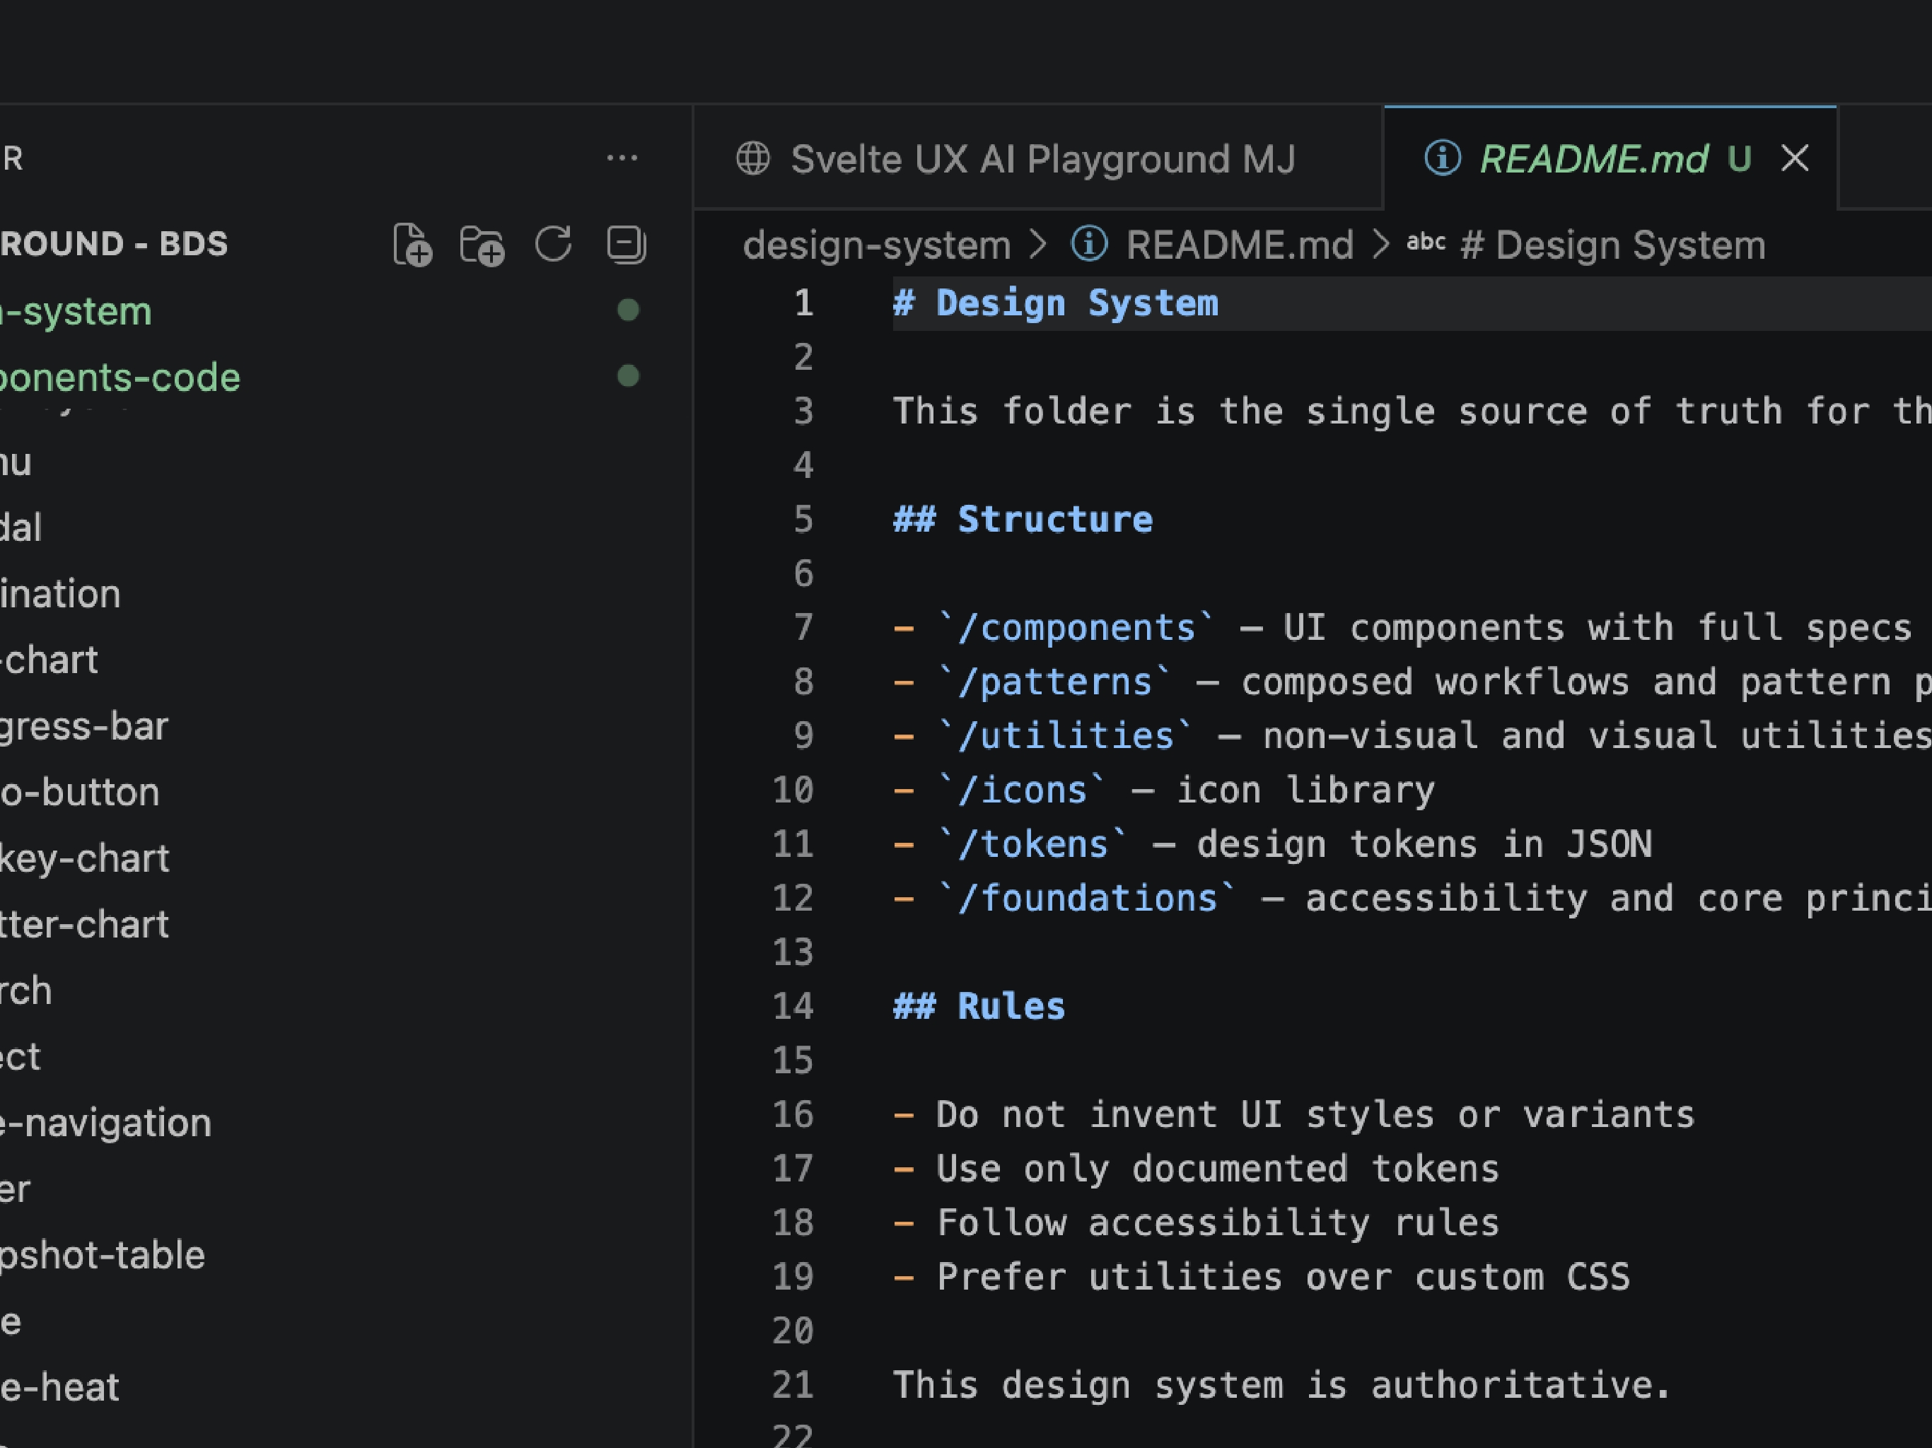
Task: Refresh the Explorer file tree
Action: (554, 244)
